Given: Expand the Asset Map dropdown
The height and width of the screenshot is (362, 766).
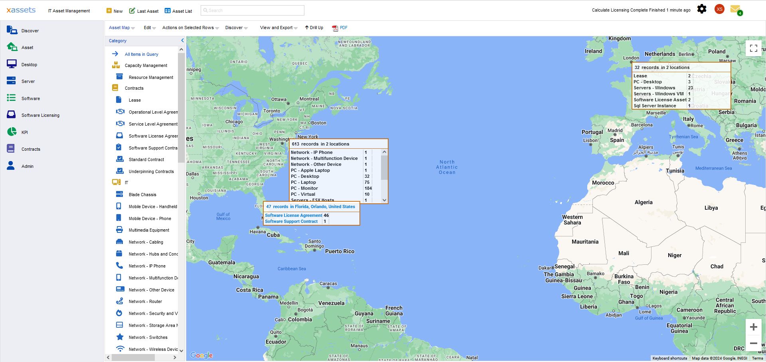Looking at the screenshot, I should pos(122,28).
